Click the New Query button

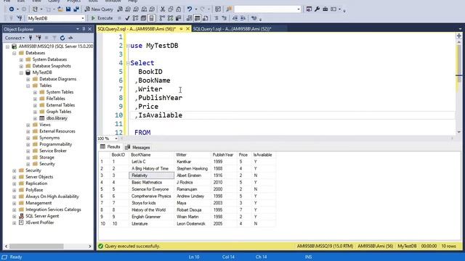[x=99, y=9]
